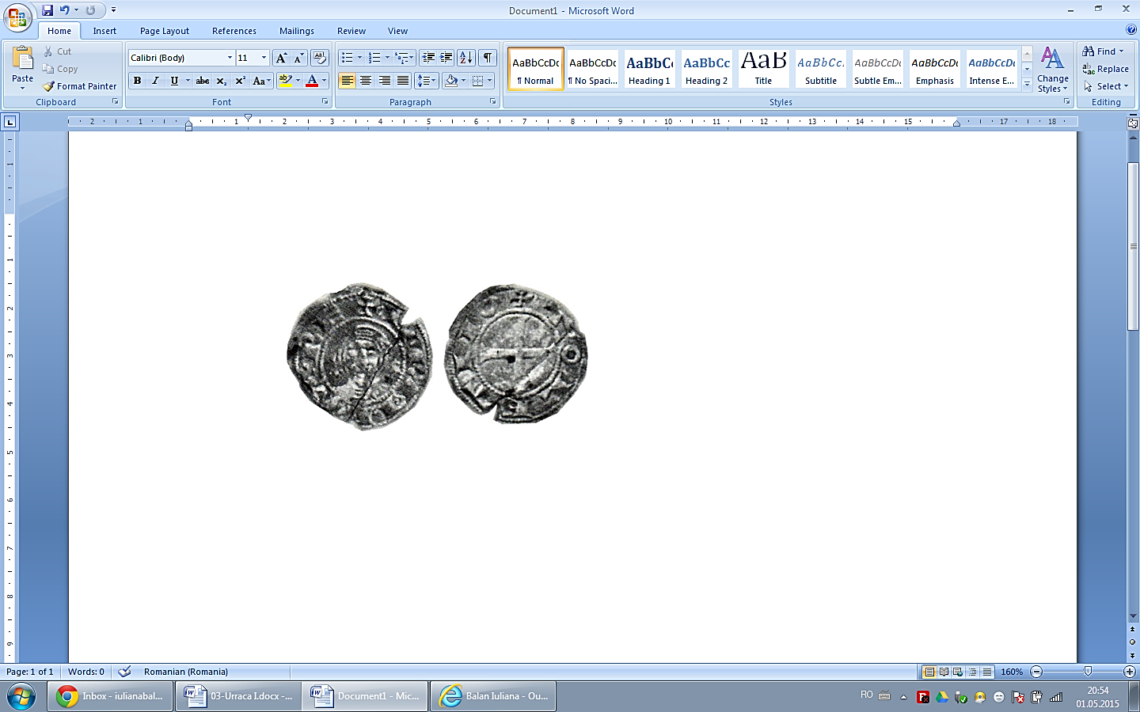The image size is (1140, 712).
Task: Toggle Italic formatting
Action: point(155,81)
